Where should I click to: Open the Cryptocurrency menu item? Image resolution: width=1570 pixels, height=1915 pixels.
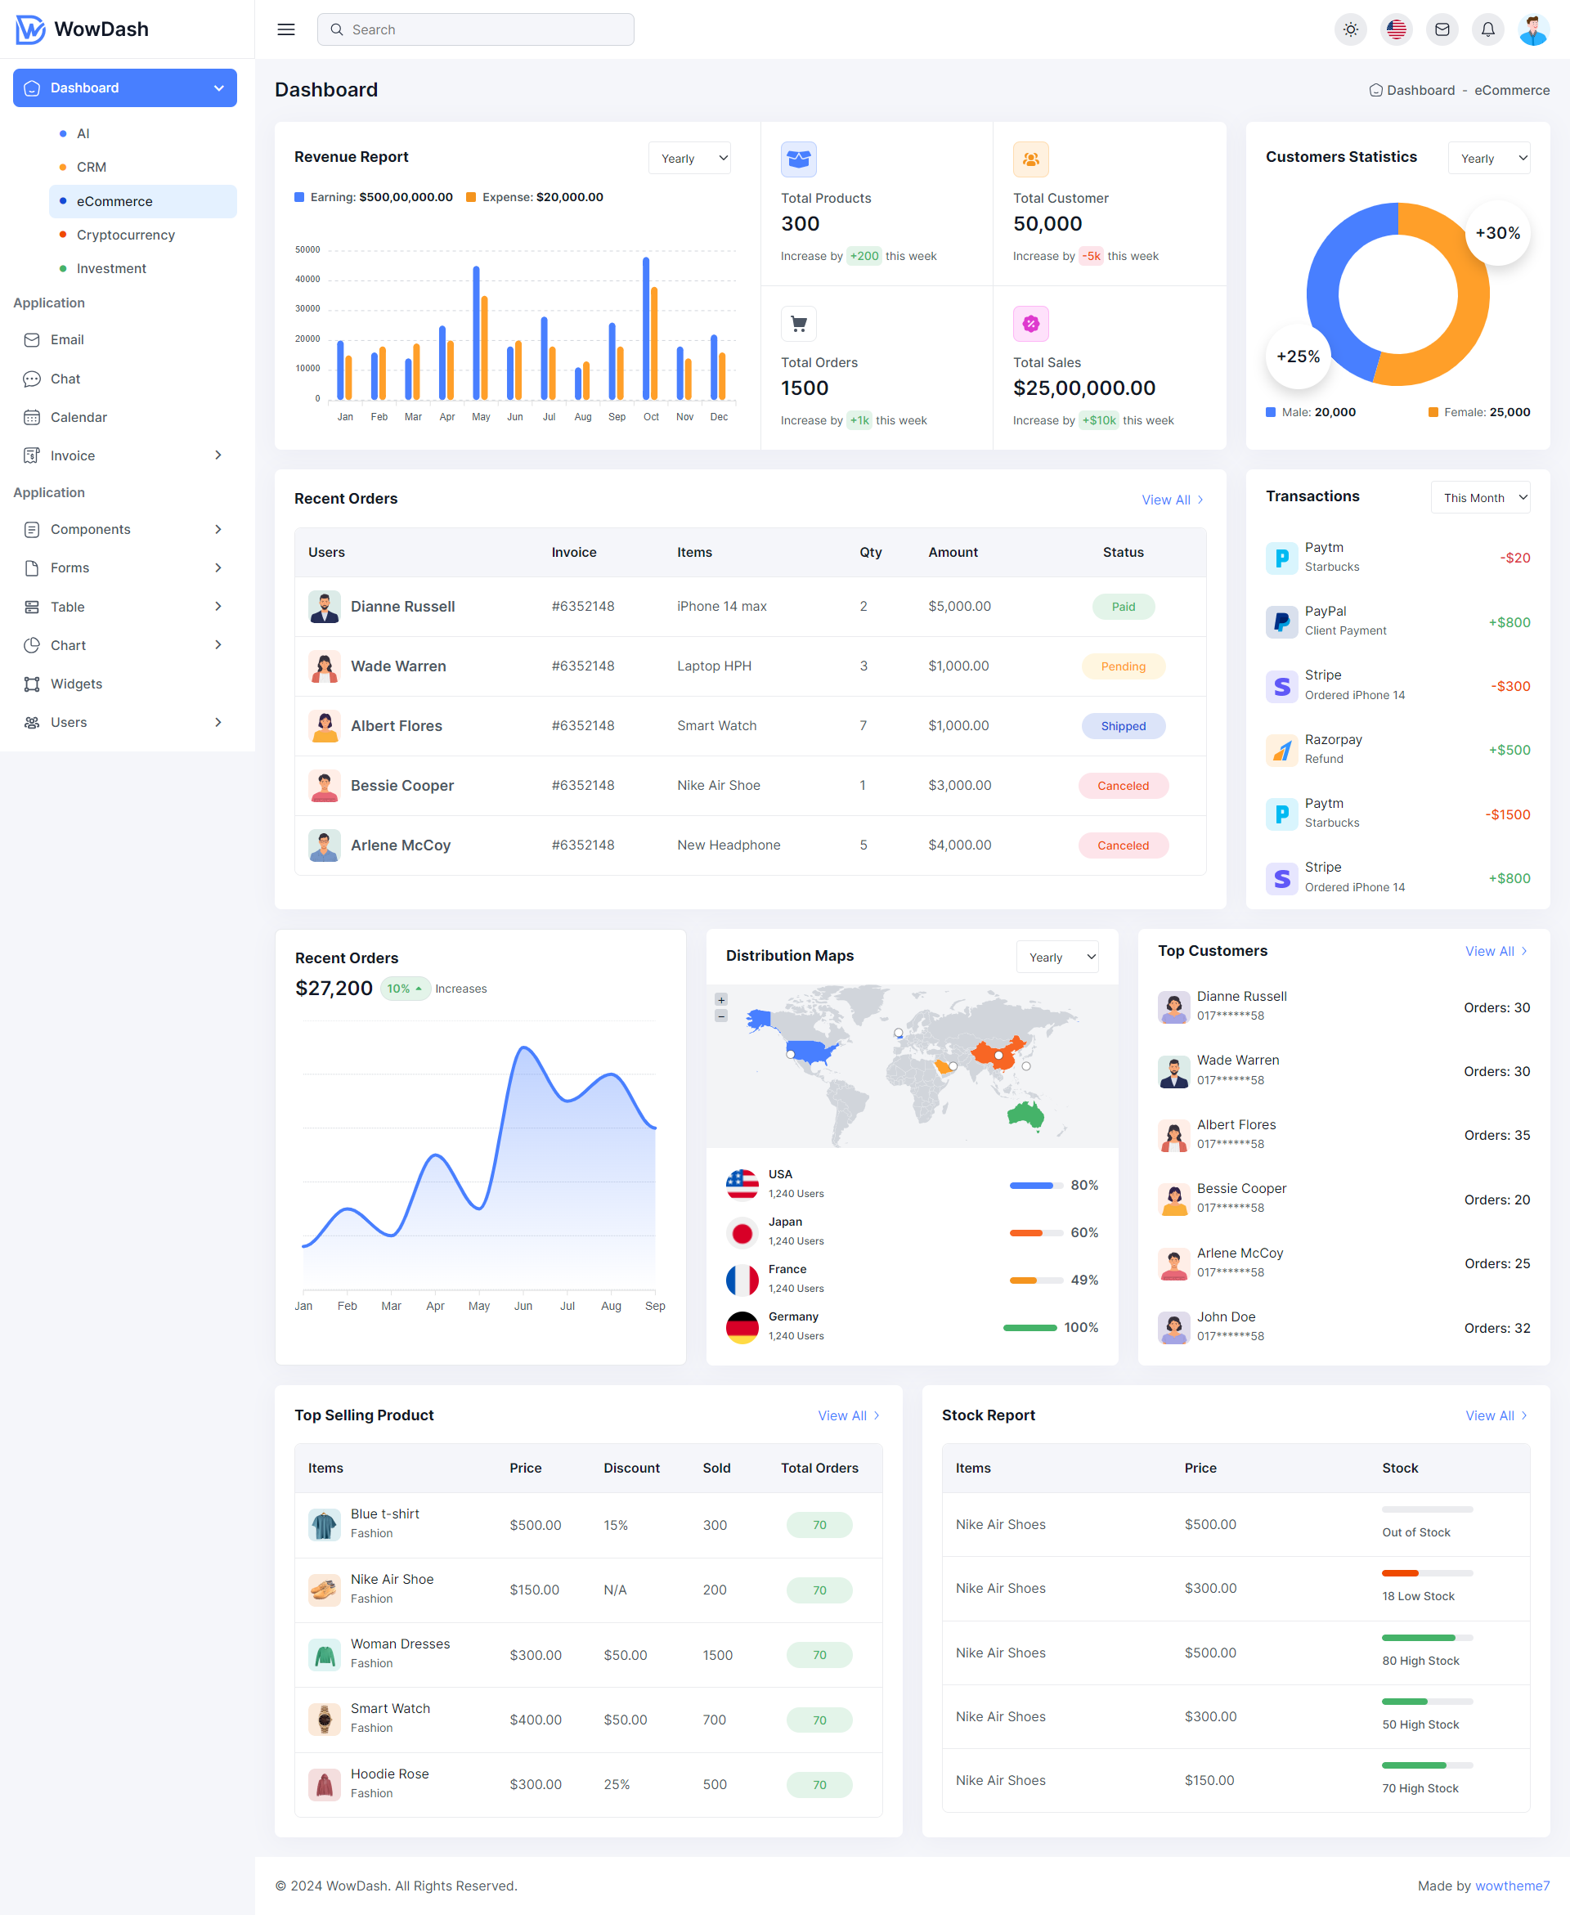(126, 234)
